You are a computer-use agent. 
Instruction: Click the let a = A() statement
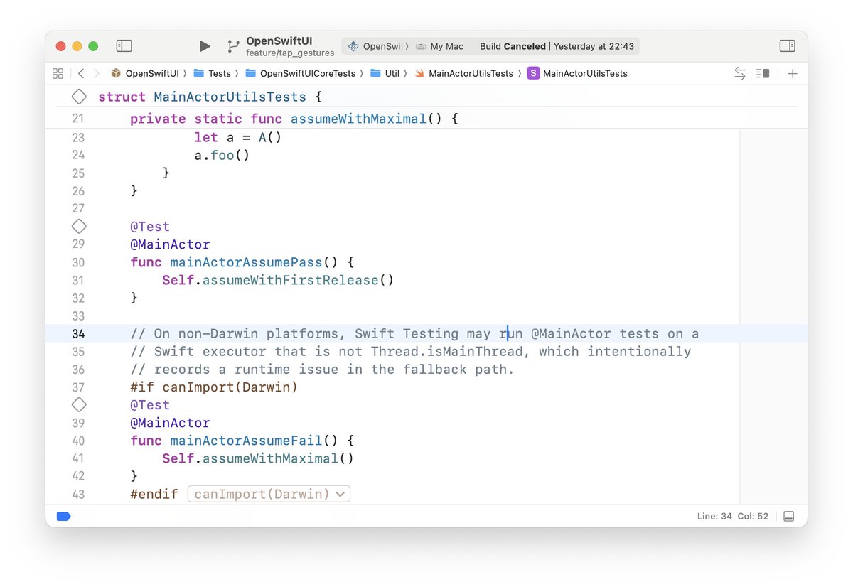click(x=238, y=137)
